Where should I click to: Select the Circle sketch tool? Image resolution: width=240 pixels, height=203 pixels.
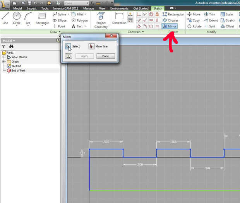click(x=17, y=18)
